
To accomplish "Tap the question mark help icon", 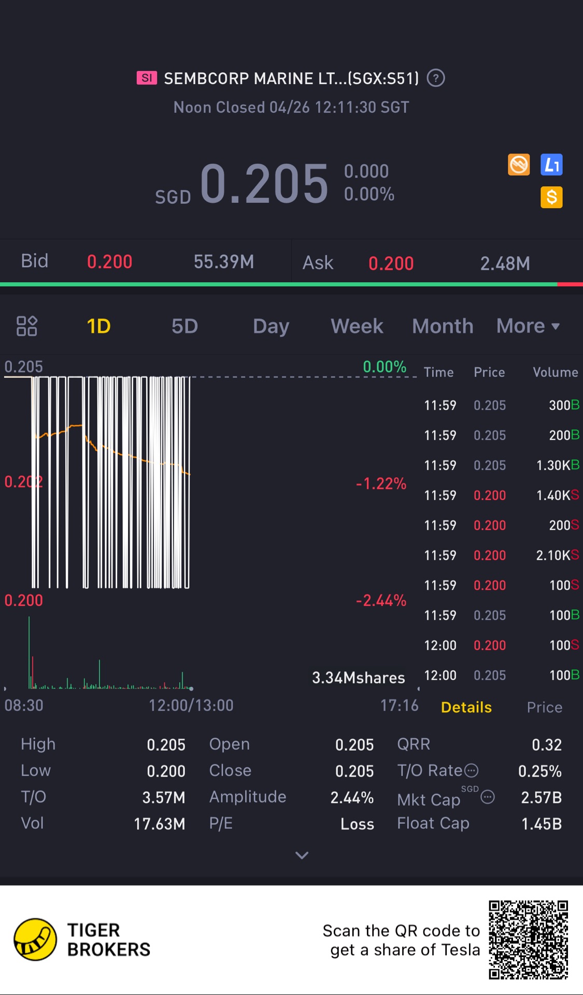I will (x=436, y=78).
